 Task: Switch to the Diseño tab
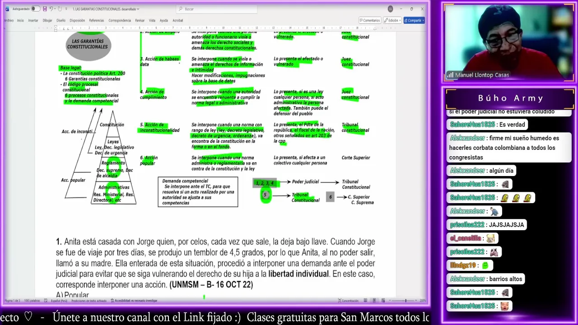tap(61, 20)
